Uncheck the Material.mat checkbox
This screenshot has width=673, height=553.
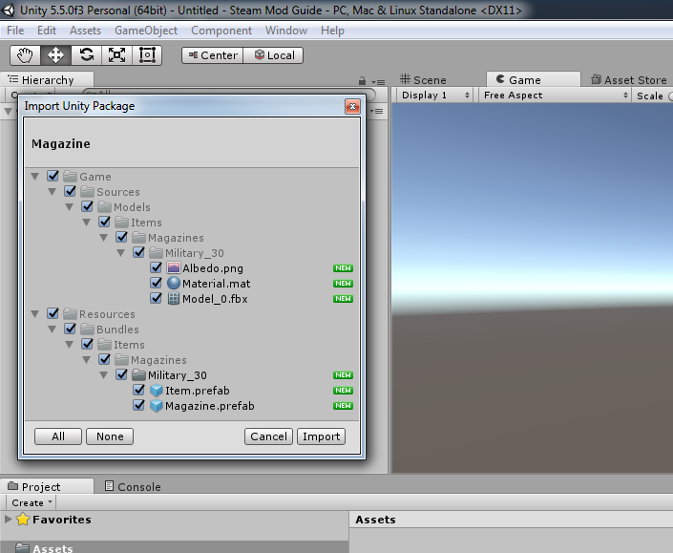[156, 283]
